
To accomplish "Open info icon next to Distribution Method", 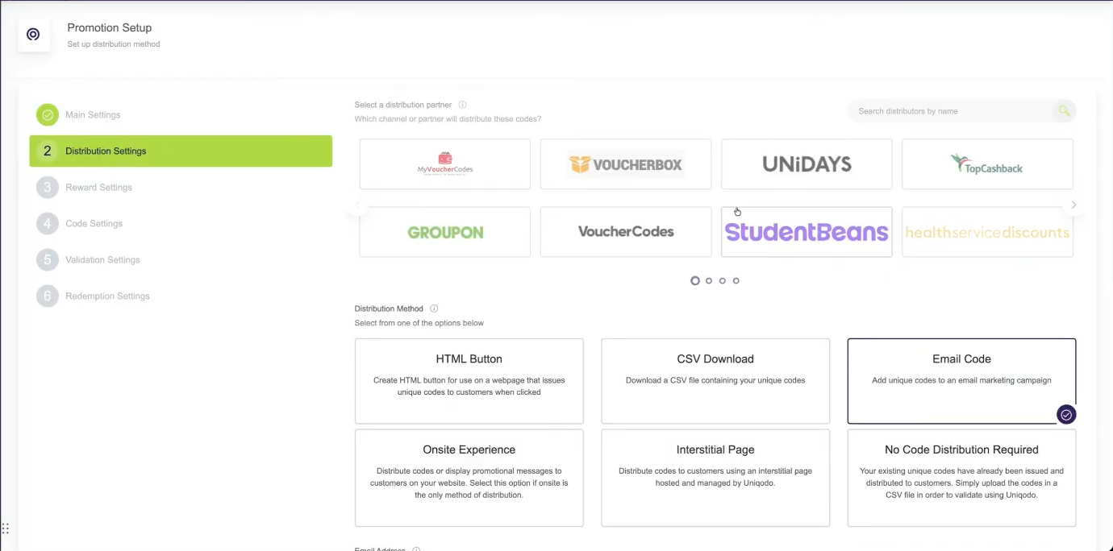I will [434, 309].
